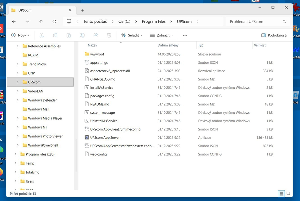Click the search magnifier icon
Screen dimensions: 300x201
(x=284, y=21)
